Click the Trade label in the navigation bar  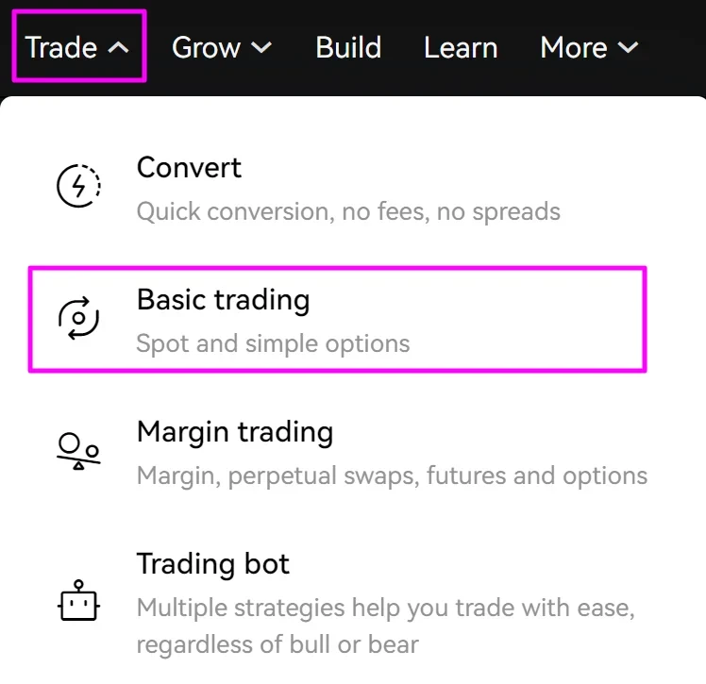coord(61,47)
